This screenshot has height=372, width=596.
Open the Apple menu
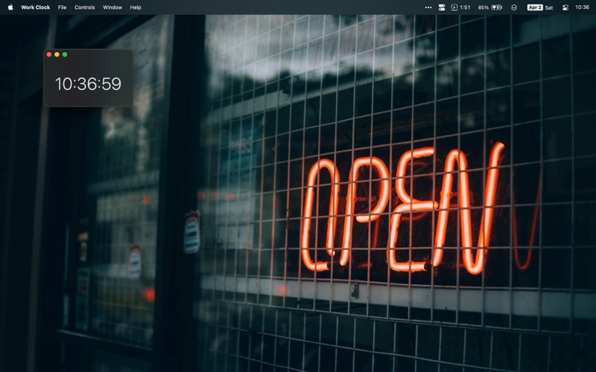coord(10,7)
